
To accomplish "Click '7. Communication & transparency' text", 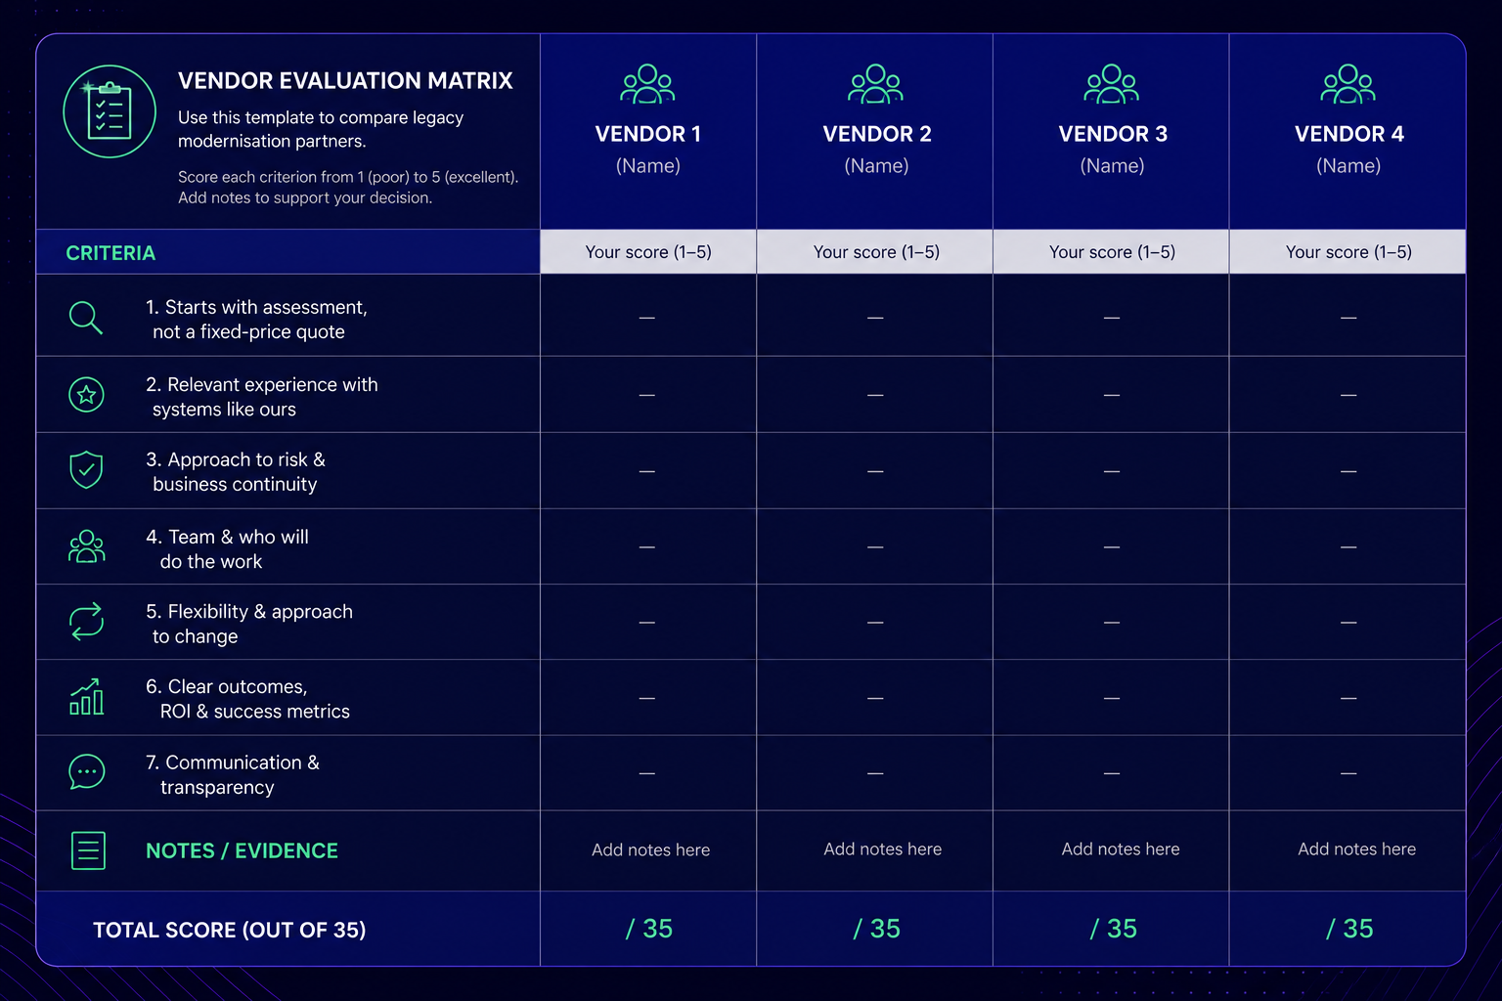I will tap(233, 774).
